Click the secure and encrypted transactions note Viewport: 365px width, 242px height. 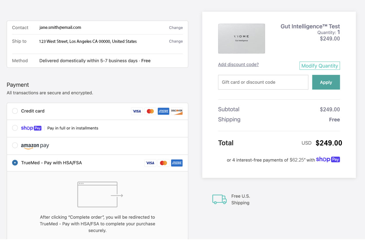coord(50,93)
